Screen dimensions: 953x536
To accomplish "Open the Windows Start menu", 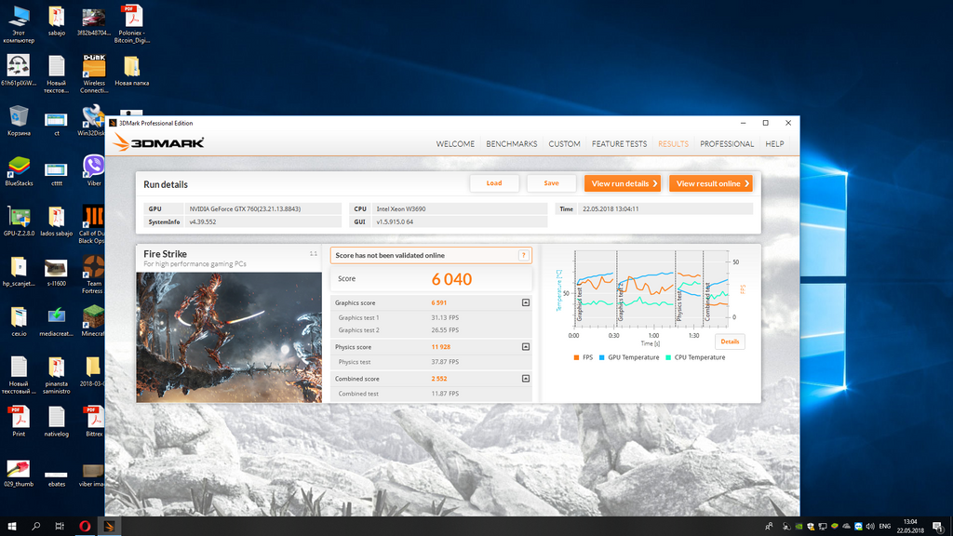I will [x=11, y=527].
